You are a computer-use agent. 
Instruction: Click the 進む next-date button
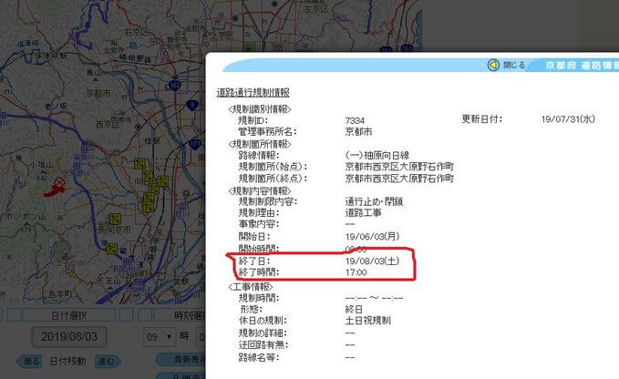pos(107,362)
